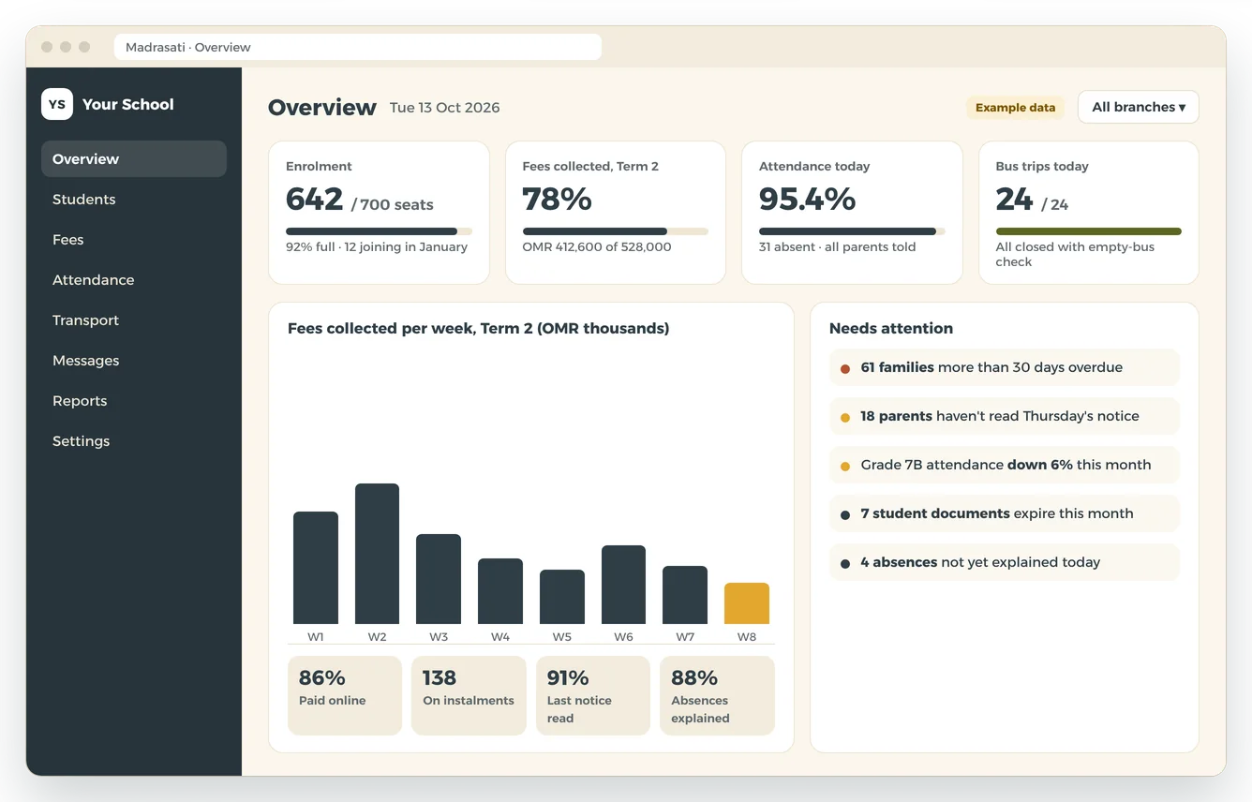Open the Bus trips today card

[x=1089, y=213]
